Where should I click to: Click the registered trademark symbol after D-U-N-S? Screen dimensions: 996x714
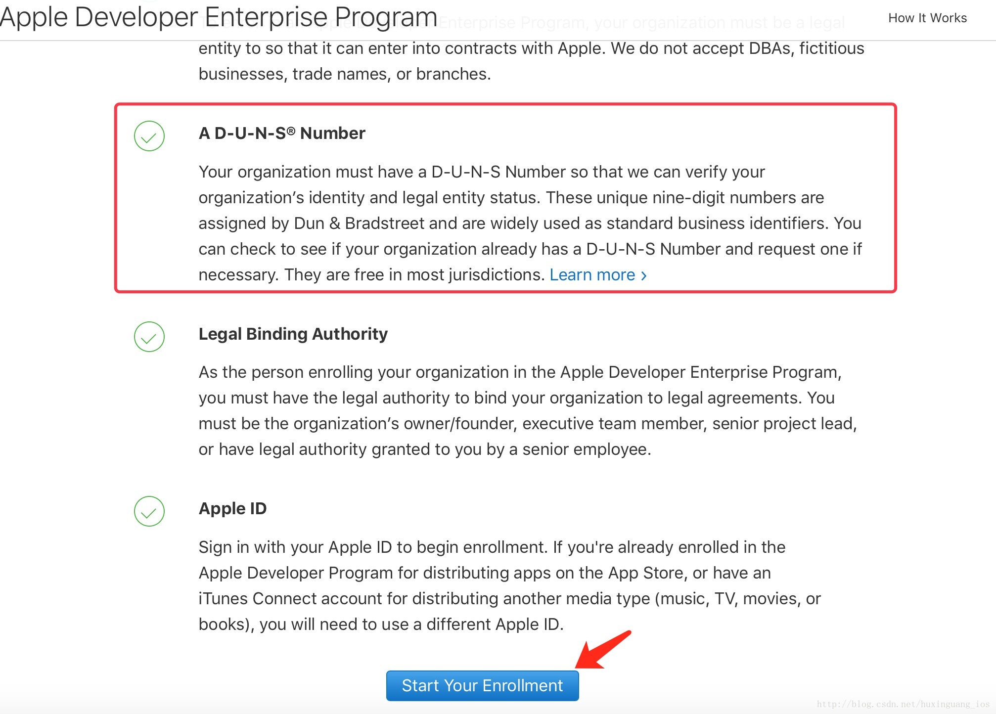pos(291,131)
